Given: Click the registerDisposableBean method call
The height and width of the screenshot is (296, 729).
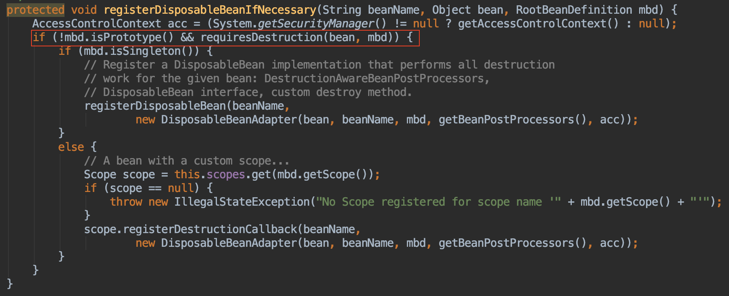Looking at the screenshot, I should point(155,106).
